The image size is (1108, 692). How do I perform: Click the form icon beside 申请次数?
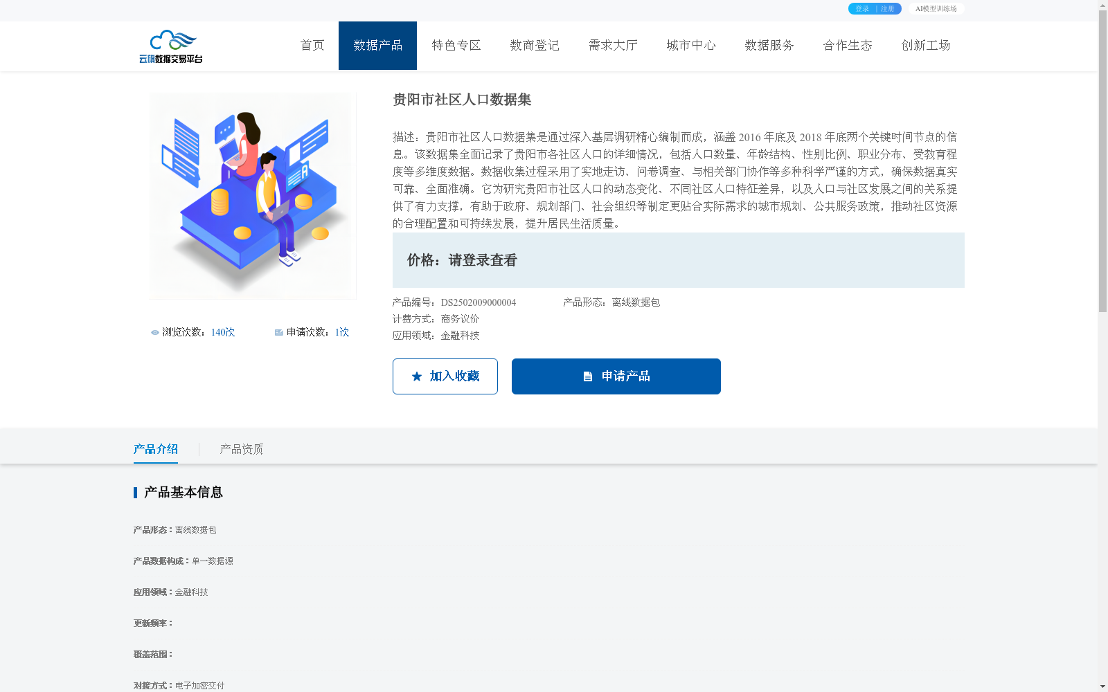[x=279, y=333]
